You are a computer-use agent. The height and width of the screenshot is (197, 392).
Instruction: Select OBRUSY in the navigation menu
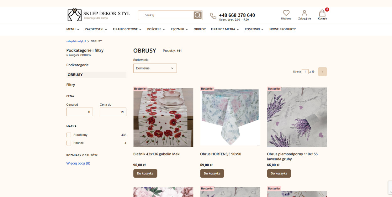tap(200, 29)
